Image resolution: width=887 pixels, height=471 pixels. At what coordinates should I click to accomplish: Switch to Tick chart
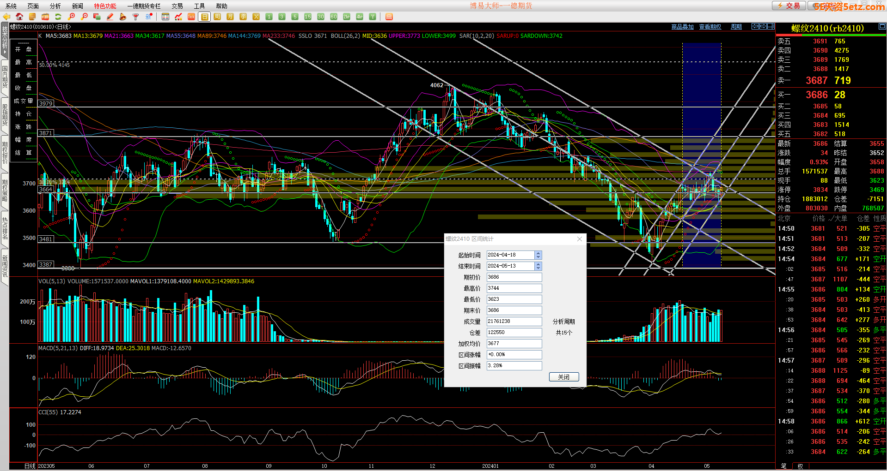click(x=191, y=17)
